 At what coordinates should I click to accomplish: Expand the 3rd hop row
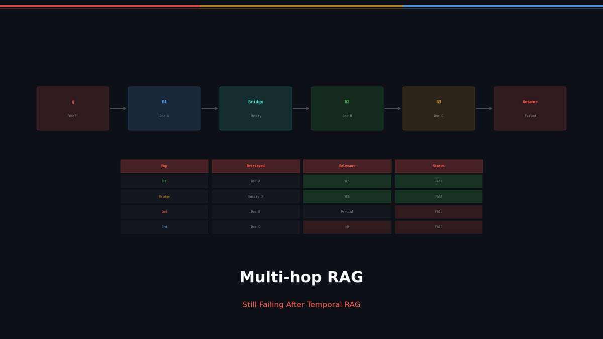(164, 227)
